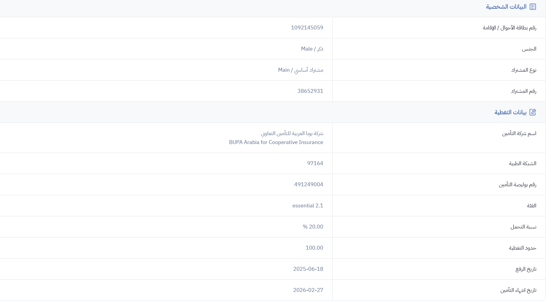Select the بيانات التغطية section heading
This screenshot has height=302, width=551.
coord(510,112)
